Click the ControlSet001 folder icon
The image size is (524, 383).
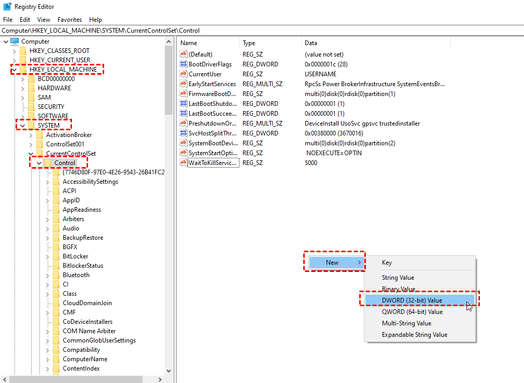coord(40,144)
